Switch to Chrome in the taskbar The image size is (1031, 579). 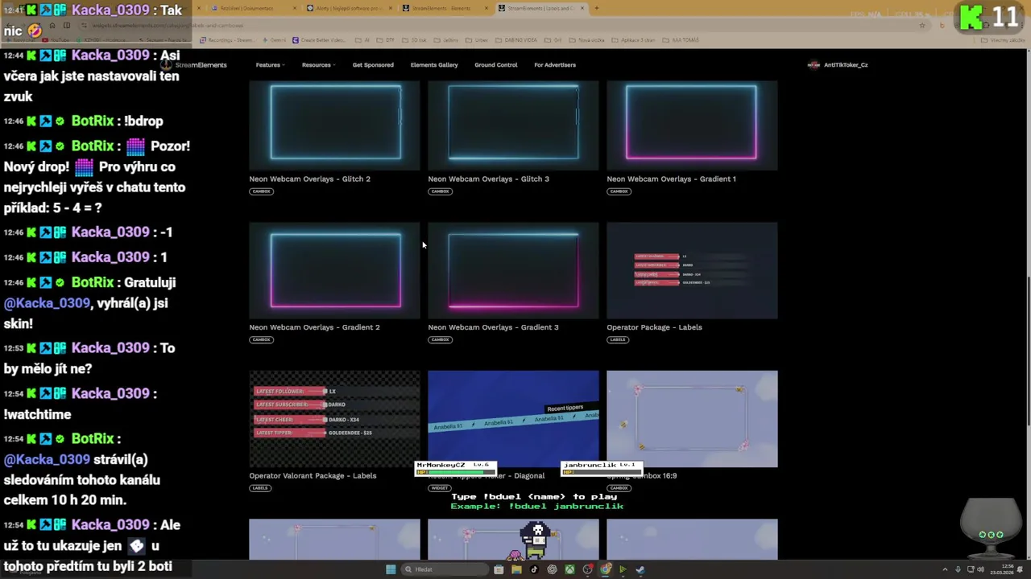605,569
